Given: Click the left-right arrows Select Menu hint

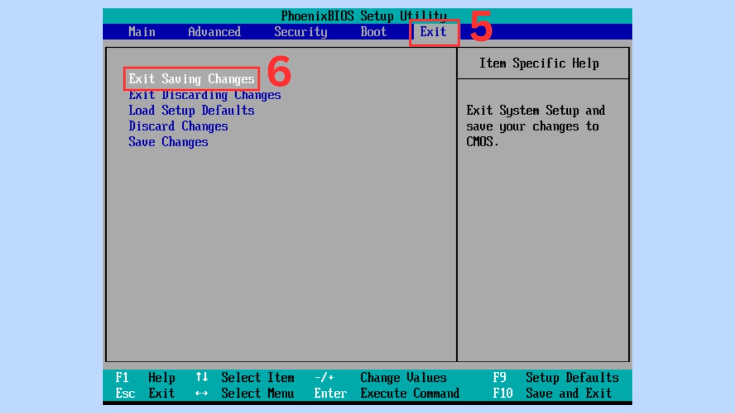Looking at the screenshot, I should click(x=244, y=393).
